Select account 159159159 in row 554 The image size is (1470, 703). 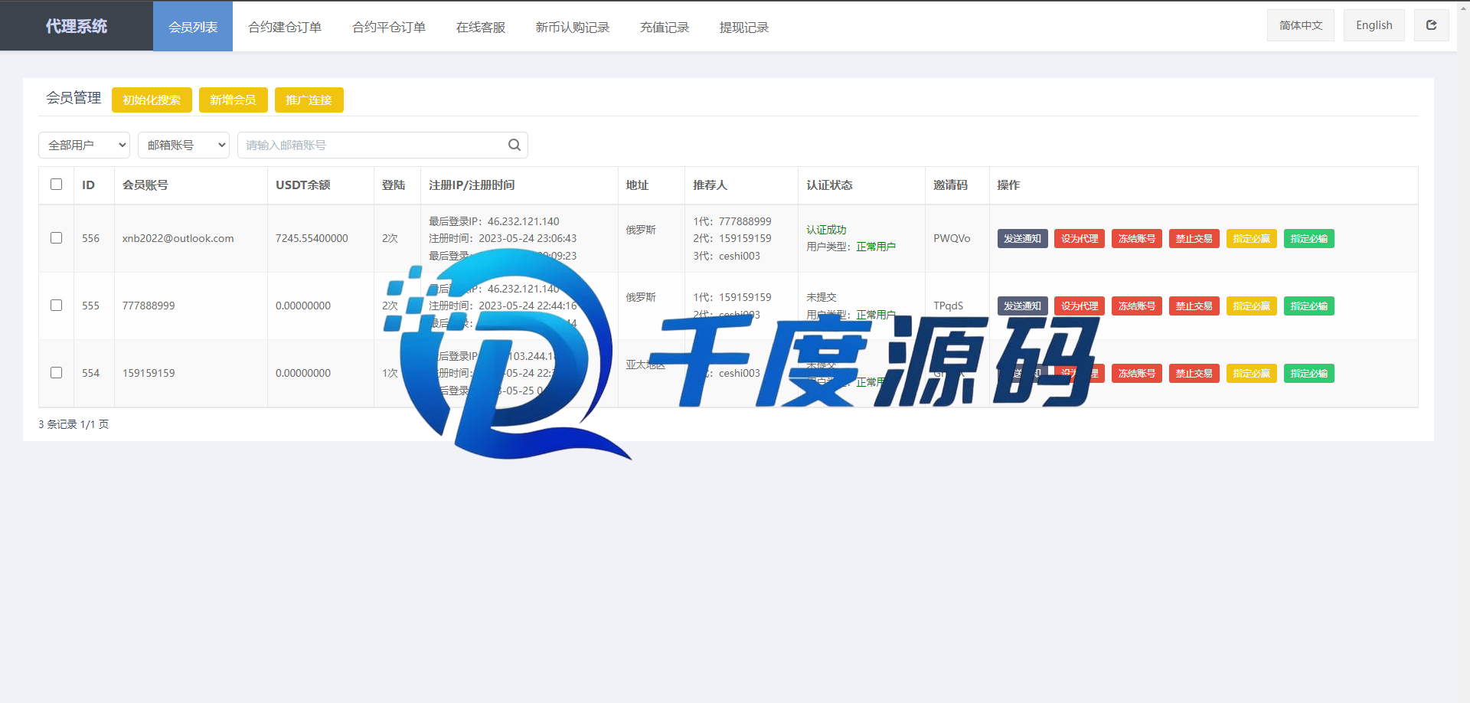149,373
